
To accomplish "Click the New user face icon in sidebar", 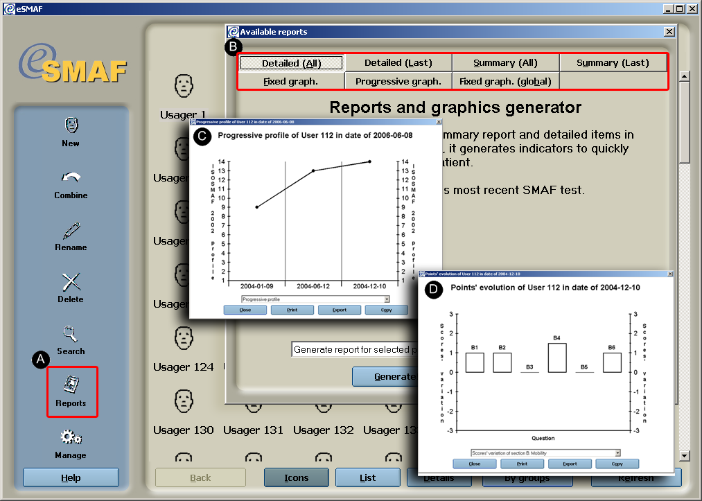I will coord(71,125).
